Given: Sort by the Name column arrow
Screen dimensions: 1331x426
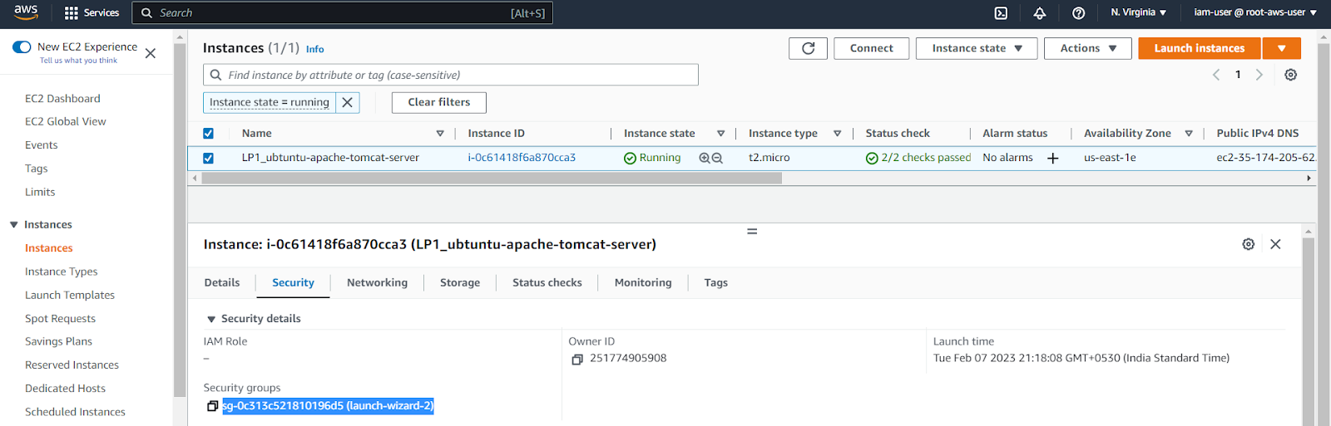Looking at the screenshot, I should (x=440, y=134).
